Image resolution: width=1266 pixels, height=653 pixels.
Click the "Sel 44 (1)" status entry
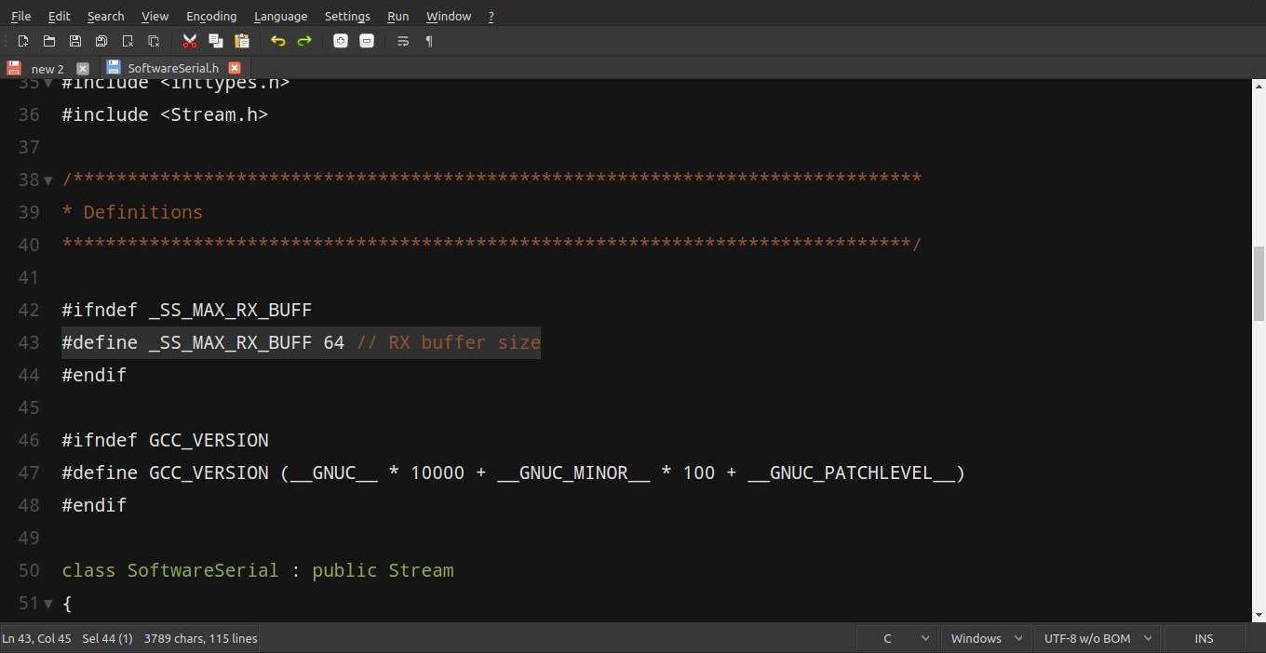click(x=107, y=638)
